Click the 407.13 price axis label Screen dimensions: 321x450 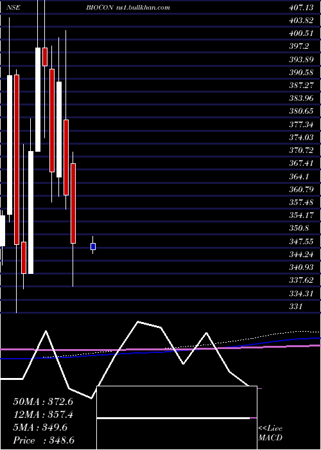(x=301, y=8)
